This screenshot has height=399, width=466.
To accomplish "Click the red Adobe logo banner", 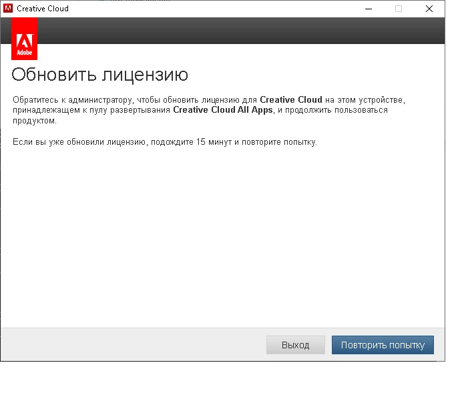I will [25, 39].
